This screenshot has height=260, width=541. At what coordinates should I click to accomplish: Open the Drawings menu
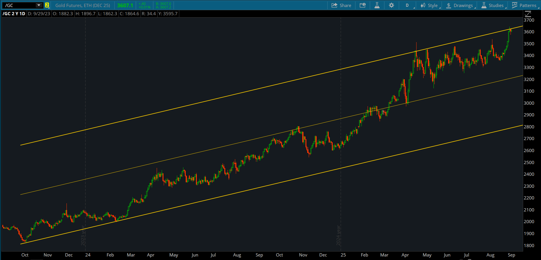coord(459,5)
